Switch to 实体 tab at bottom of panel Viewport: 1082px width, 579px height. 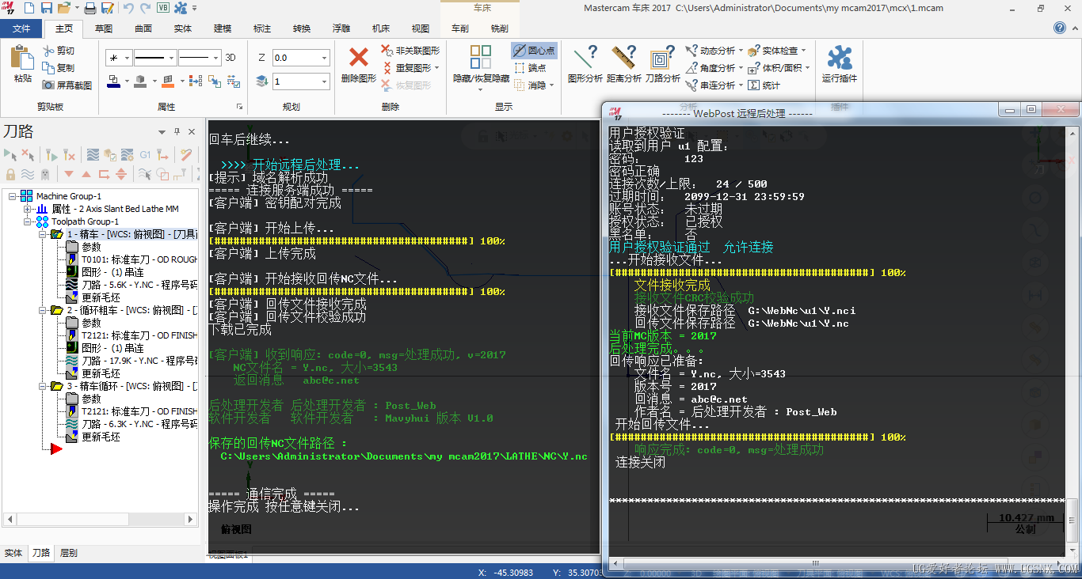click(x=13, y=553)
